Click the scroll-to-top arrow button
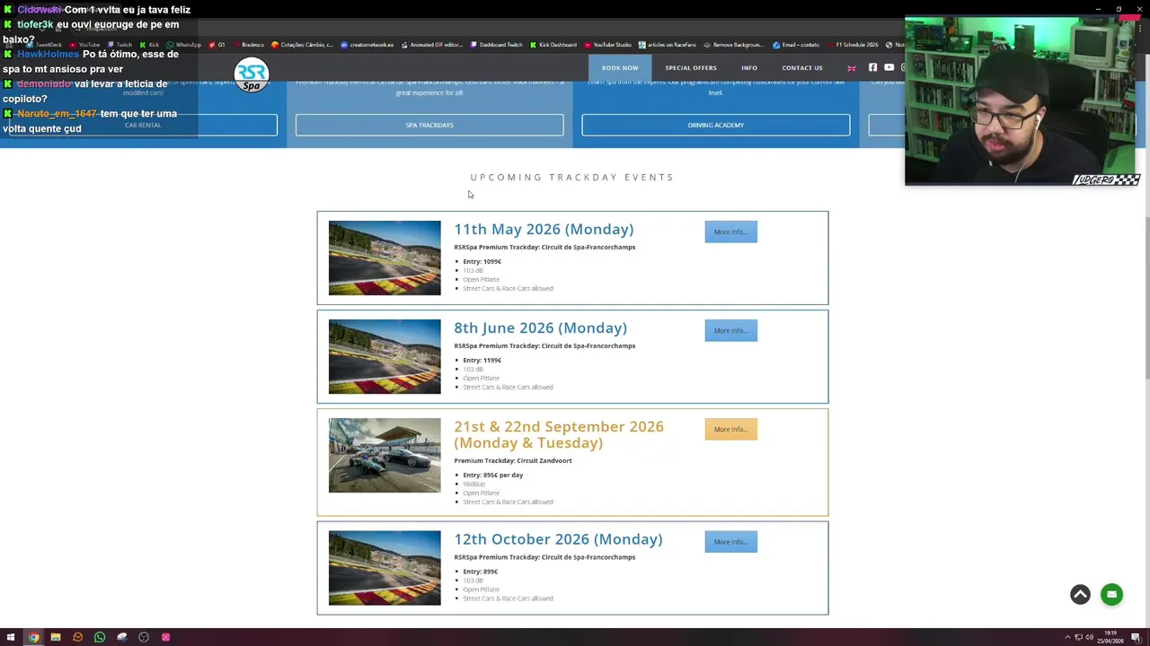This screenshot has height=646, width=1150. click(1080, 594)
